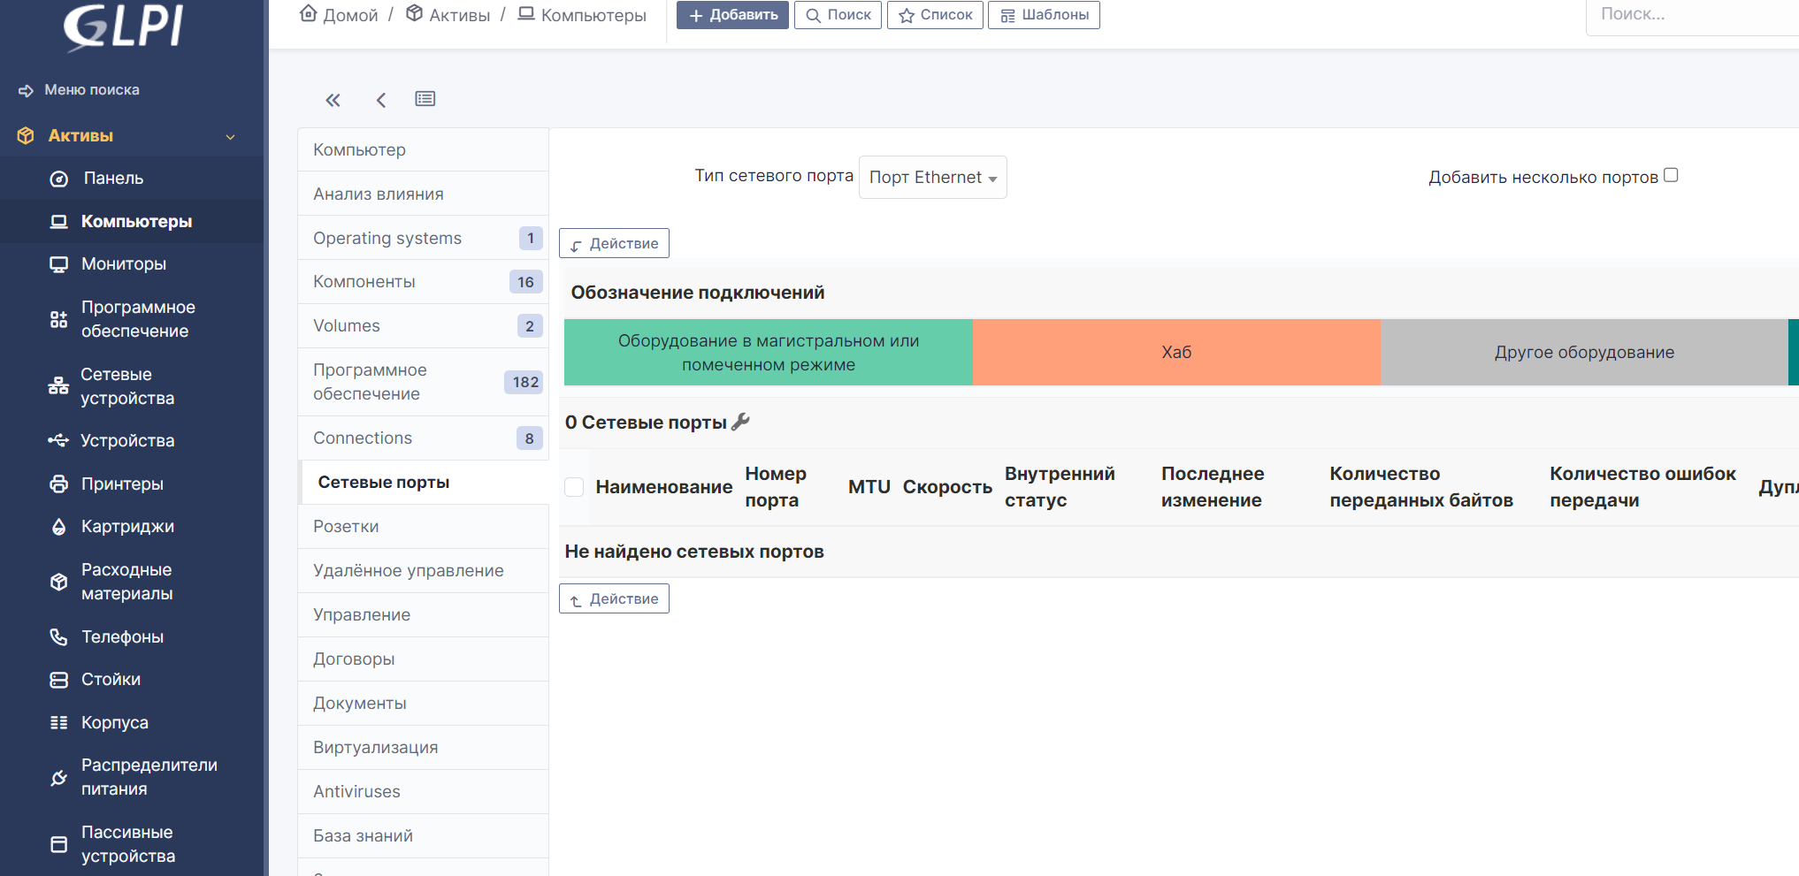Click the Картриджи droplet icon
Screen dimensions: 1799x876
pyautogui.click(x=58, y=527)
